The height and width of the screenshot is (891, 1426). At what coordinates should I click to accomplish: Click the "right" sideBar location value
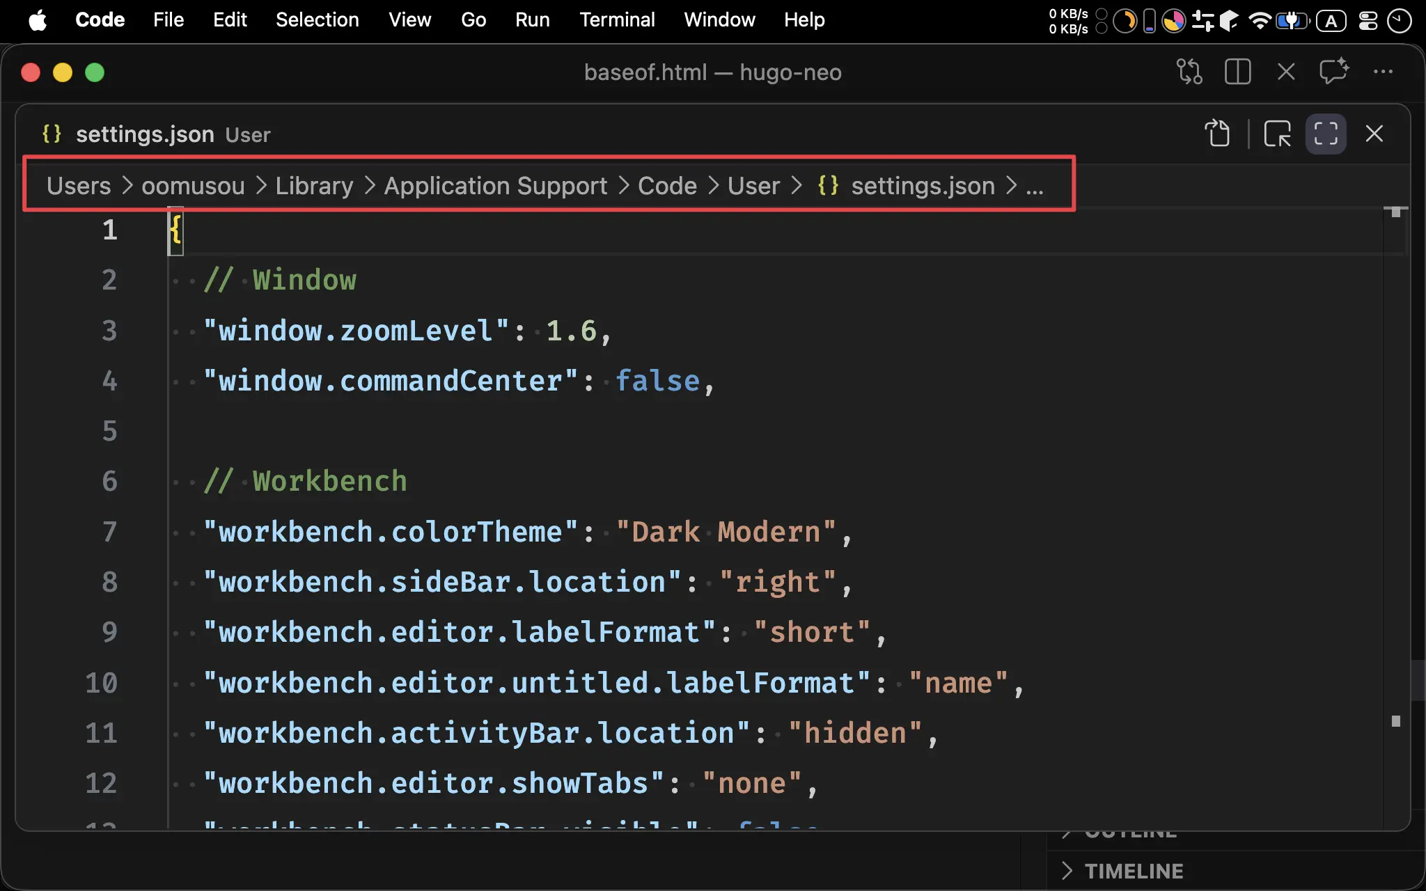click(777, 582)
